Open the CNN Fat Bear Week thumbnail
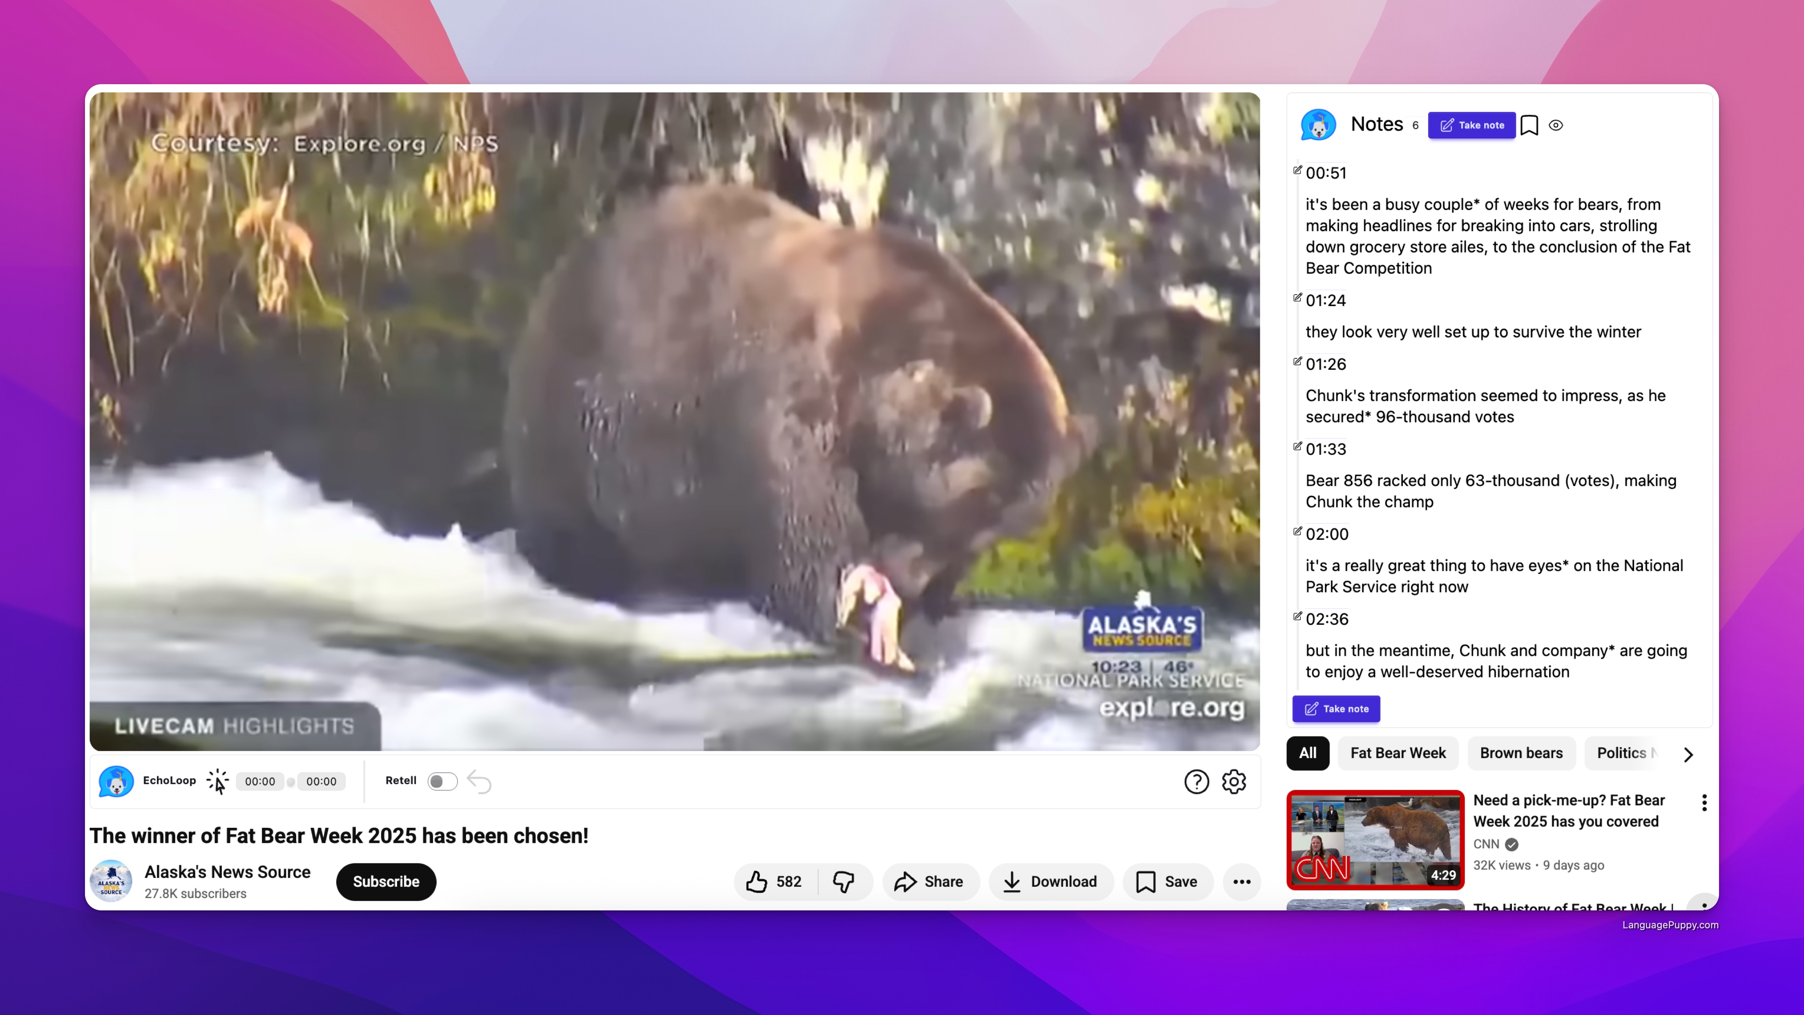Image resolution: width=1804 pixels, height=1015 pixels. [x=1375, y=839]
